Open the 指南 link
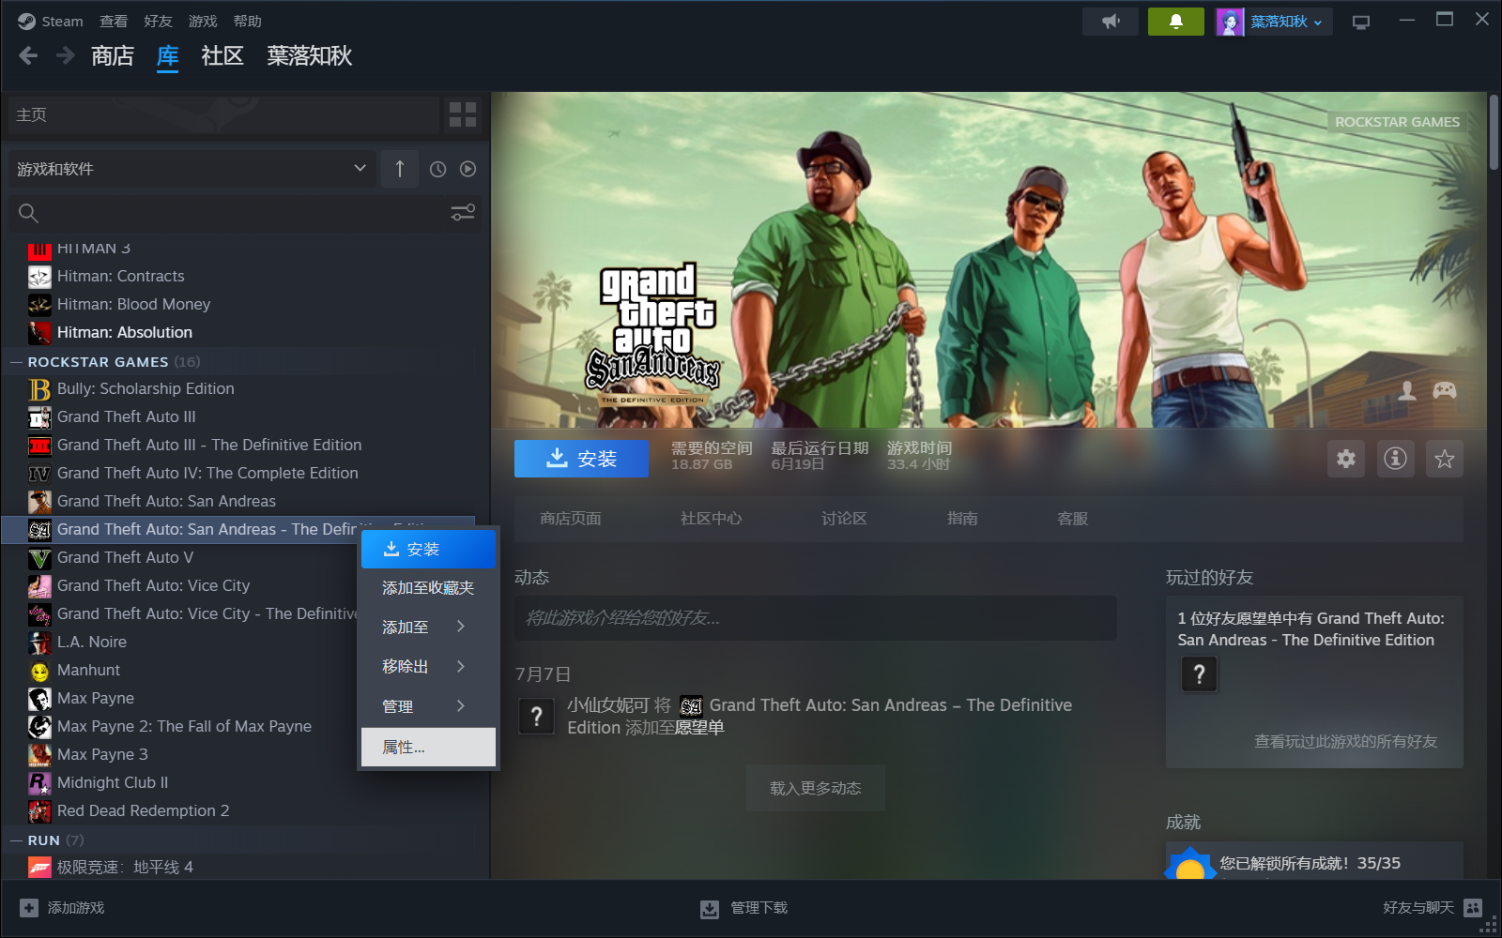1502x938 pixels. click(x=962, y=519)
